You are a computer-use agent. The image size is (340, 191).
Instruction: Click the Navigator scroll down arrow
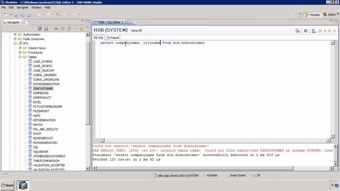coord(88,168)
